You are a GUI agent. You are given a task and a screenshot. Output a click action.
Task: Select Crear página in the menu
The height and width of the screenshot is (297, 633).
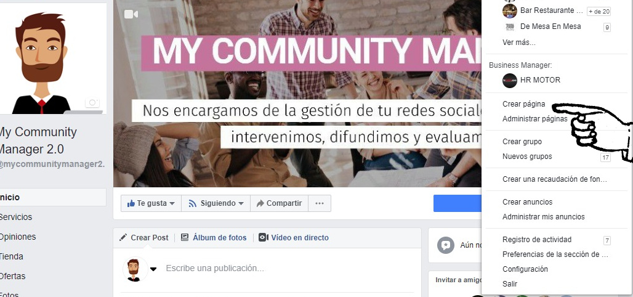coord(523,104)
